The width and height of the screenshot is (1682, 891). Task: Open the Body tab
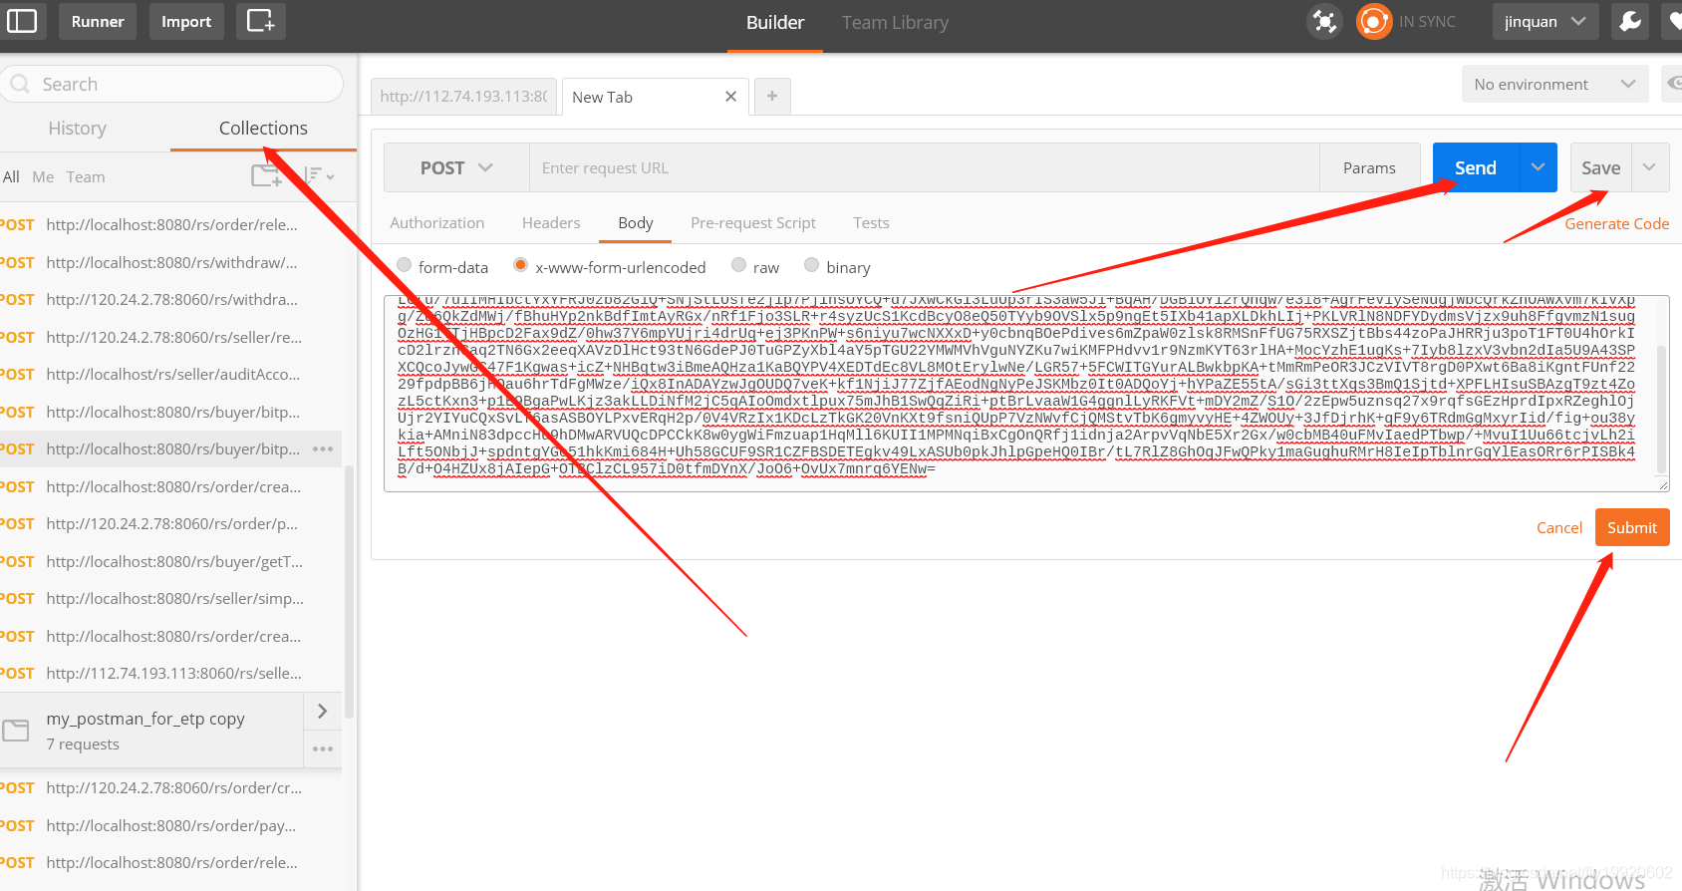[635, 223]
